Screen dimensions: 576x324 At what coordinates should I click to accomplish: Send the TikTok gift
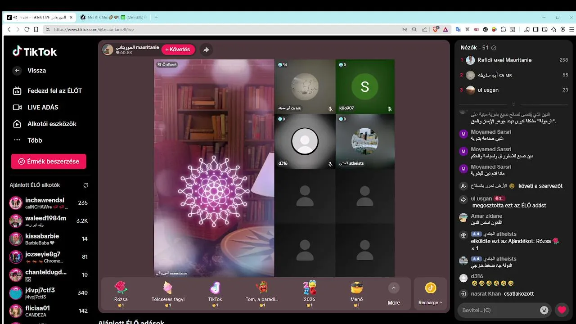pyautogui.click(x=215, y=293)
